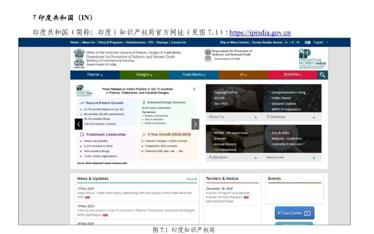Open the Trade Marks dropdown menu

pyautogui.click(x=193, y=75)
